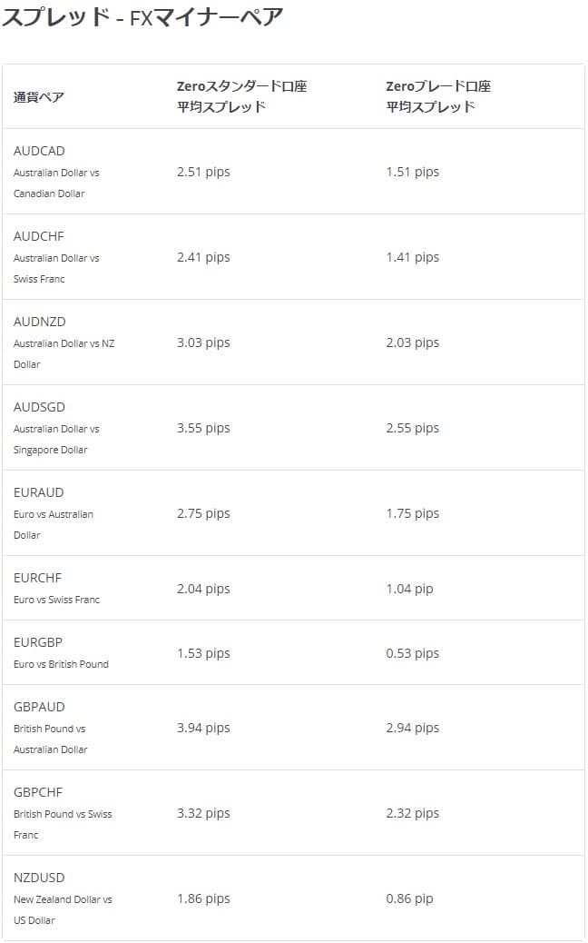Click the AUDCAD currency pair name
This screenshot has height=943, width=588.
click(39, 151)
